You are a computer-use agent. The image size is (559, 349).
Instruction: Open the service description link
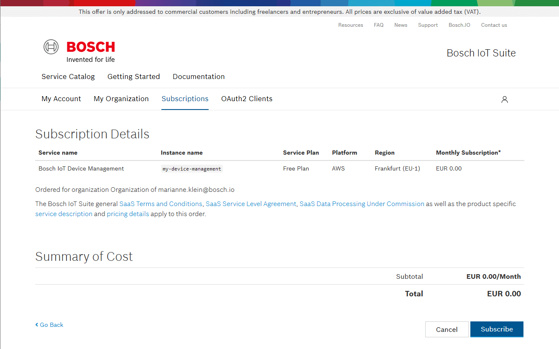tap(64, 214)
